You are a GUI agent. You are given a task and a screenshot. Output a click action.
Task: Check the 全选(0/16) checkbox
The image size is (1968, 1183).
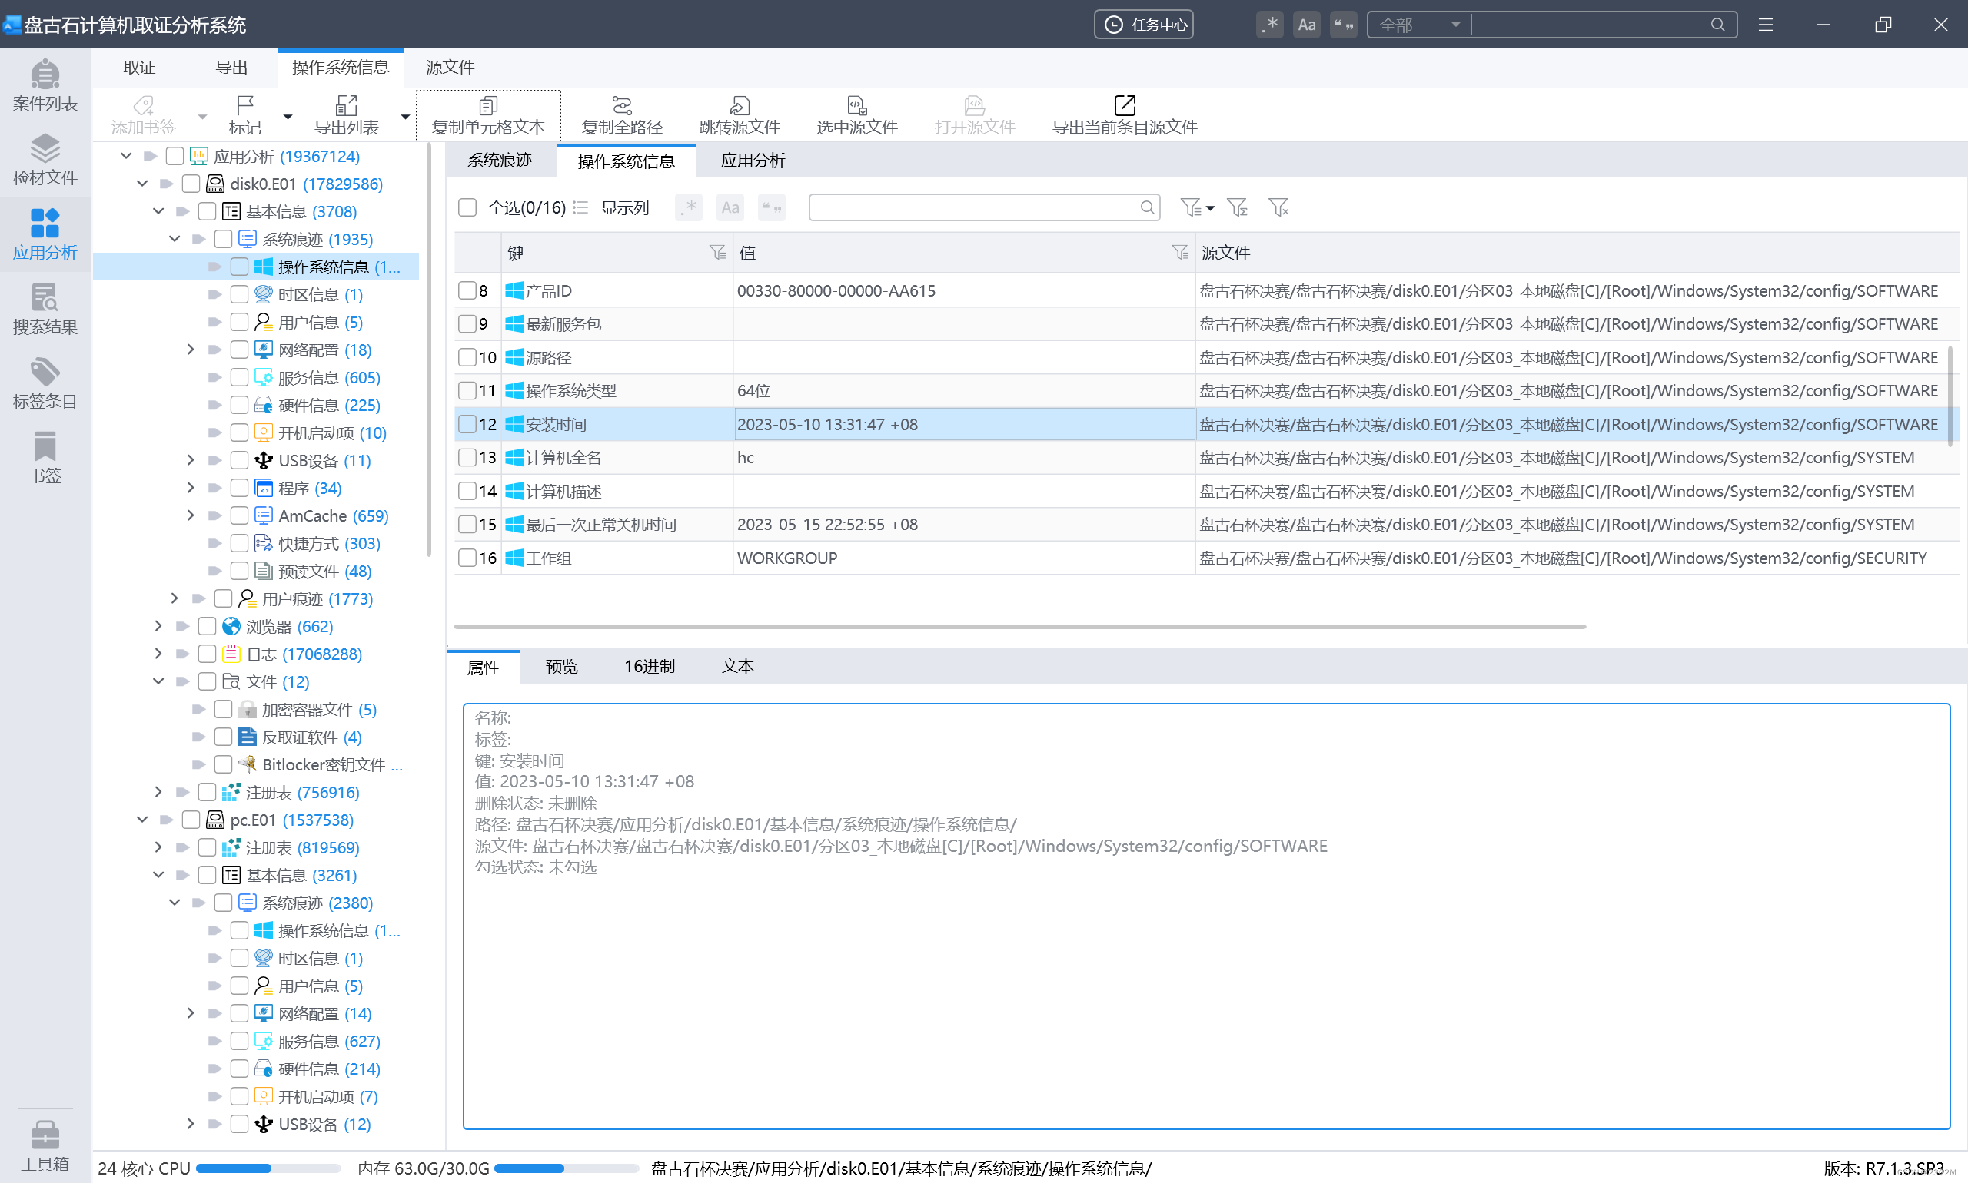tap(467, 207)
